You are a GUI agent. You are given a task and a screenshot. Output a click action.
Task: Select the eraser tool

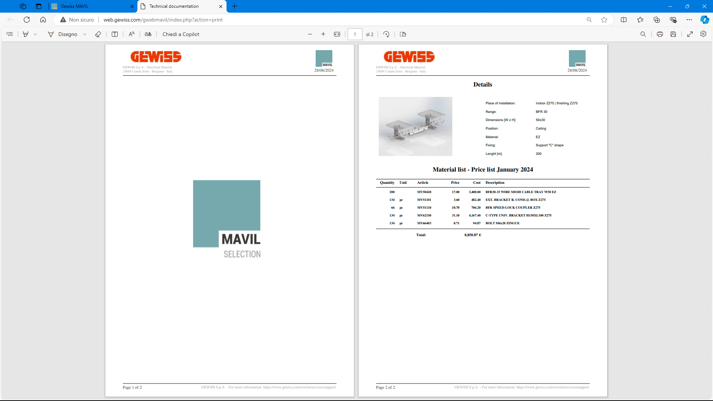(x=98, y=34)
